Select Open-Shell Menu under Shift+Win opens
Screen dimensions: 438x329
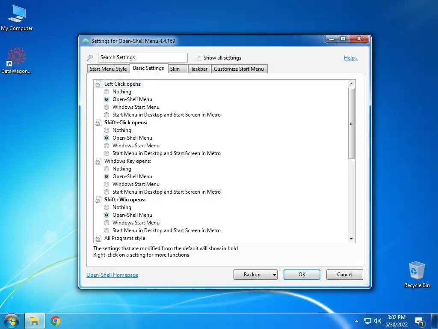(107, 215)
